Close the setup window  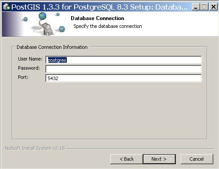(x=213, y=7)
